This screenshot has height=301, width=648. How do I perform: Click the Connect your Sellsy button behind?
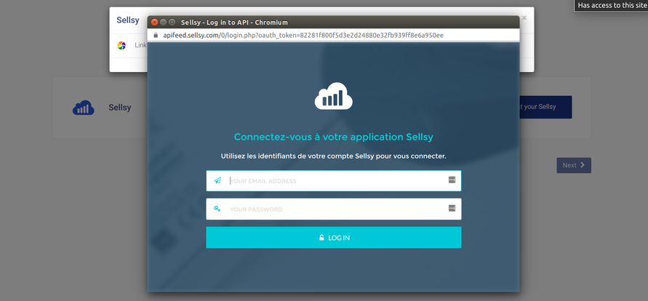[x=545, y=107]
